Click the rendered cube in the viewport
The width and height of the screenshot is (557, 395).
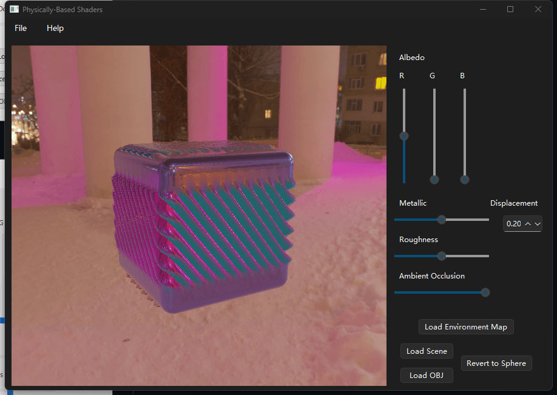pyautogui.click(x=203, y=226)
